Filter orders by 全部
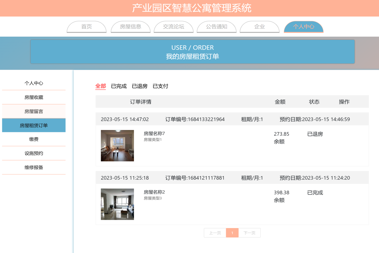Viewport: 379px width, 253px height. (x=100, y=86)
